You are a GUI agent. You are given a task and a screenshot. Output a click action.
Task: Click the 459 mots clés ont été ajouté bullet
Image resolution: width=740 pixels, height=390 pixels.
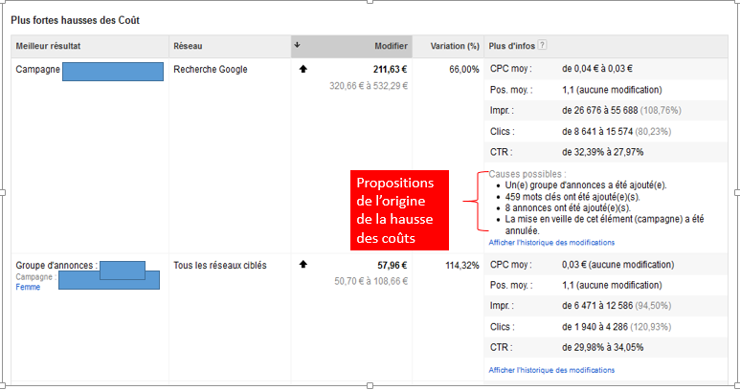pyautogui.click(x=572, y=196)
